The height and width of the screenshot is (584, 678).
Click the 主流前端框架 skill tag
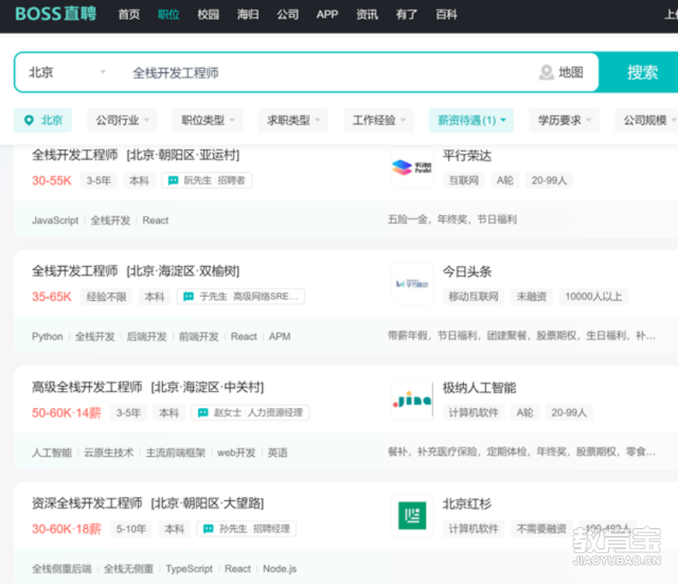[x=175, y=453]
